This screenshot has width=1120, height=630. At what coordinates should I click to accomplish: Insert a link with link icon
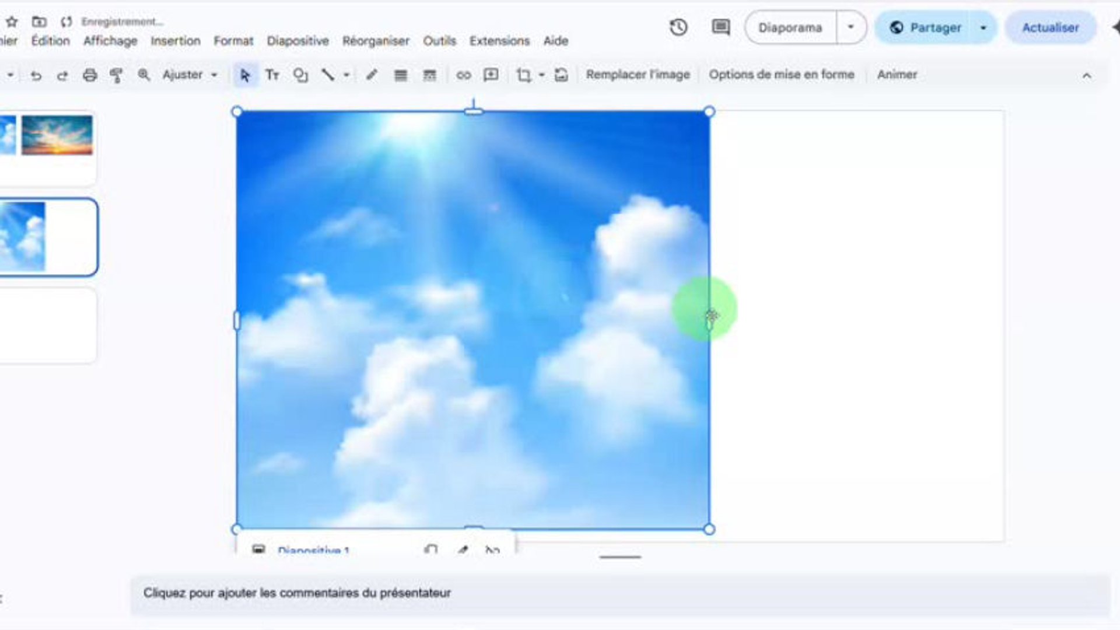pyautogui.click(x=464, y=75)
